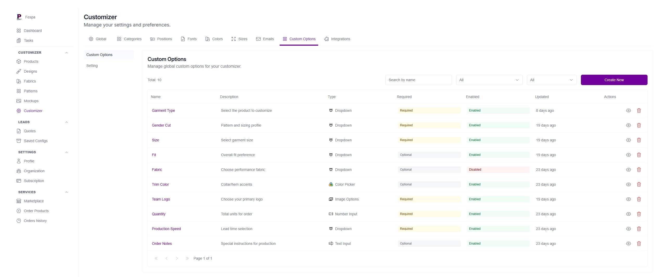Click the Subscription settings icon
The width and height of the screenshot is (666, 277).
click(18, 181)
